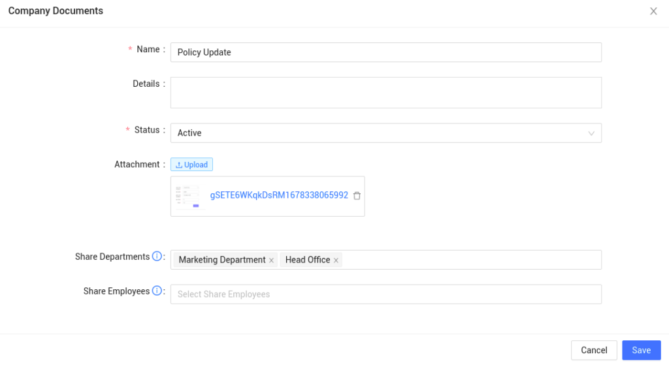Click the Status dropdown chevron arrow

coord(591,133)
